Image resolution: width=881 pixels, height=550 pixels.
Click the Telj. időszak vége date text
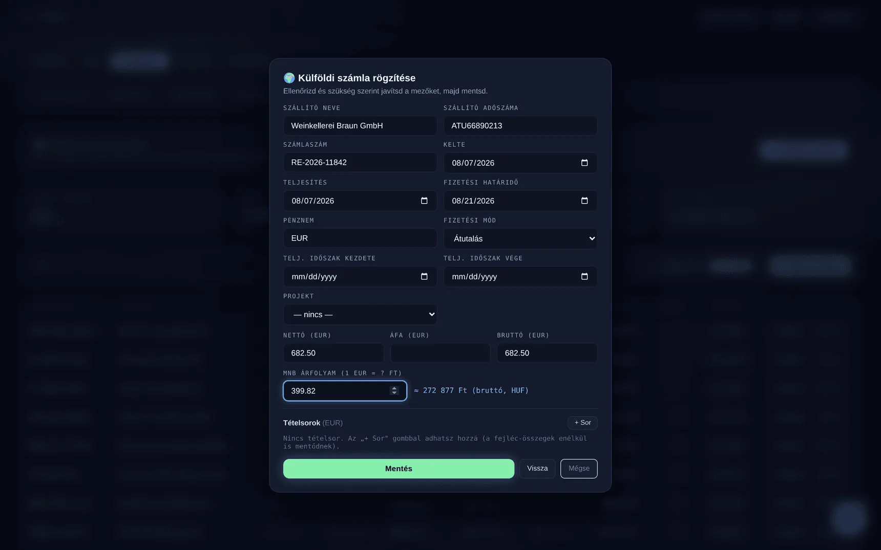click(x=474, y=276)
